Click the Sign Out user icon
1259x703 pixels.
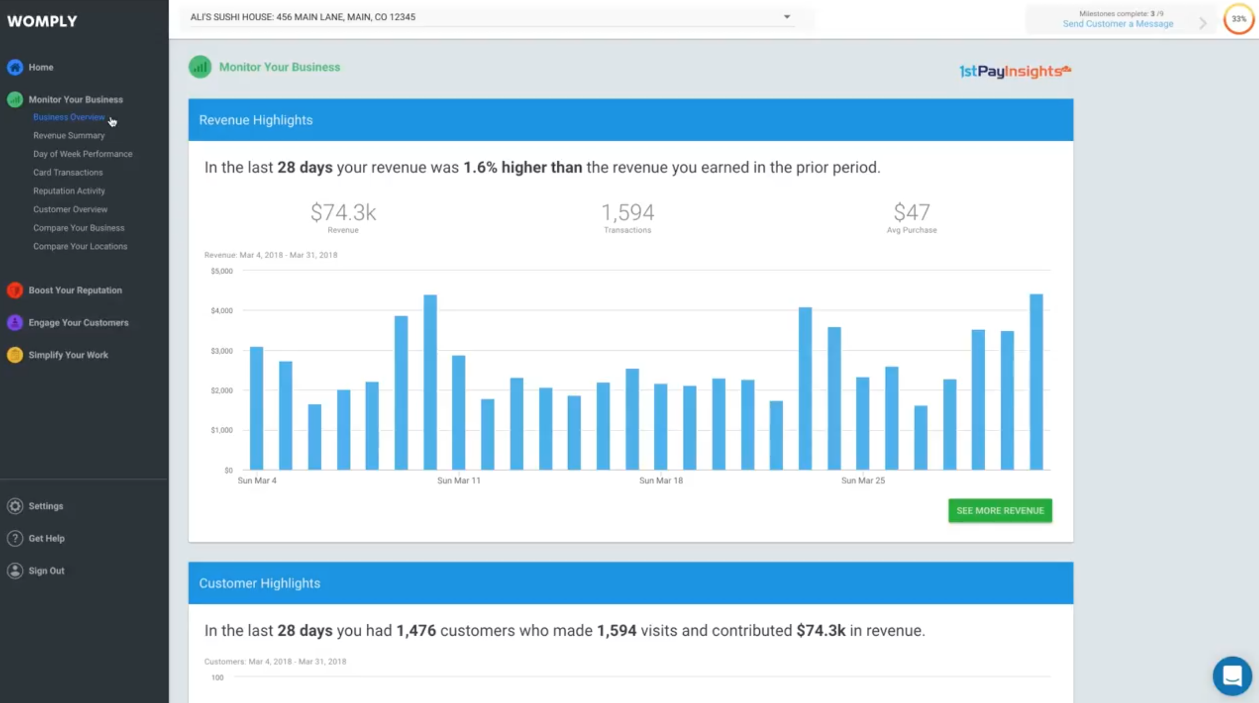click(15, 571)
